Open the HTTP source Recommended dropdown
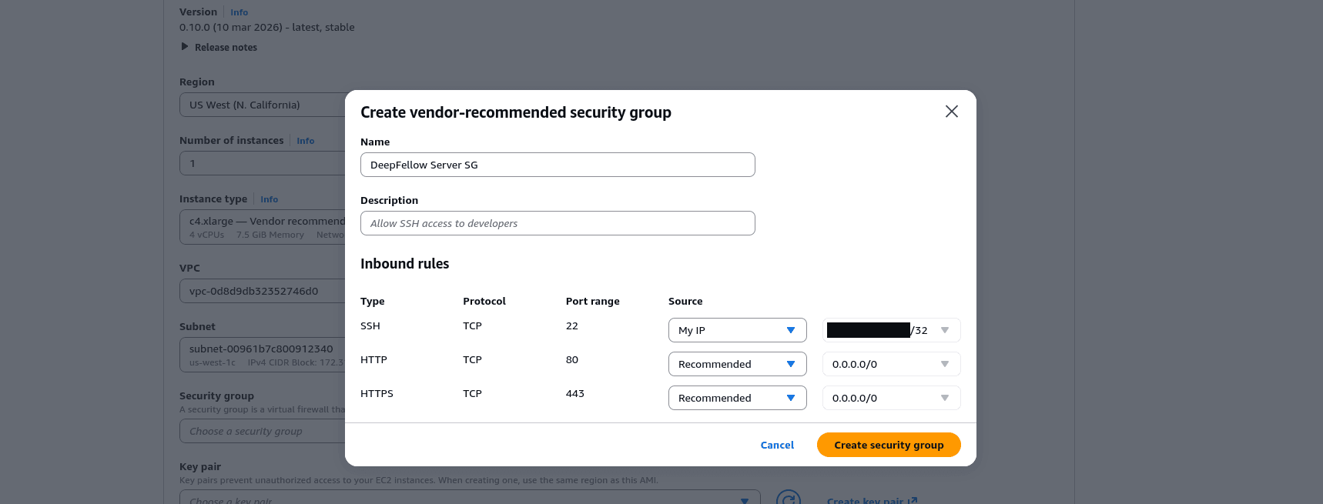Image resolution: width=1323 pixels, height=504 pixels. [737, 364]
